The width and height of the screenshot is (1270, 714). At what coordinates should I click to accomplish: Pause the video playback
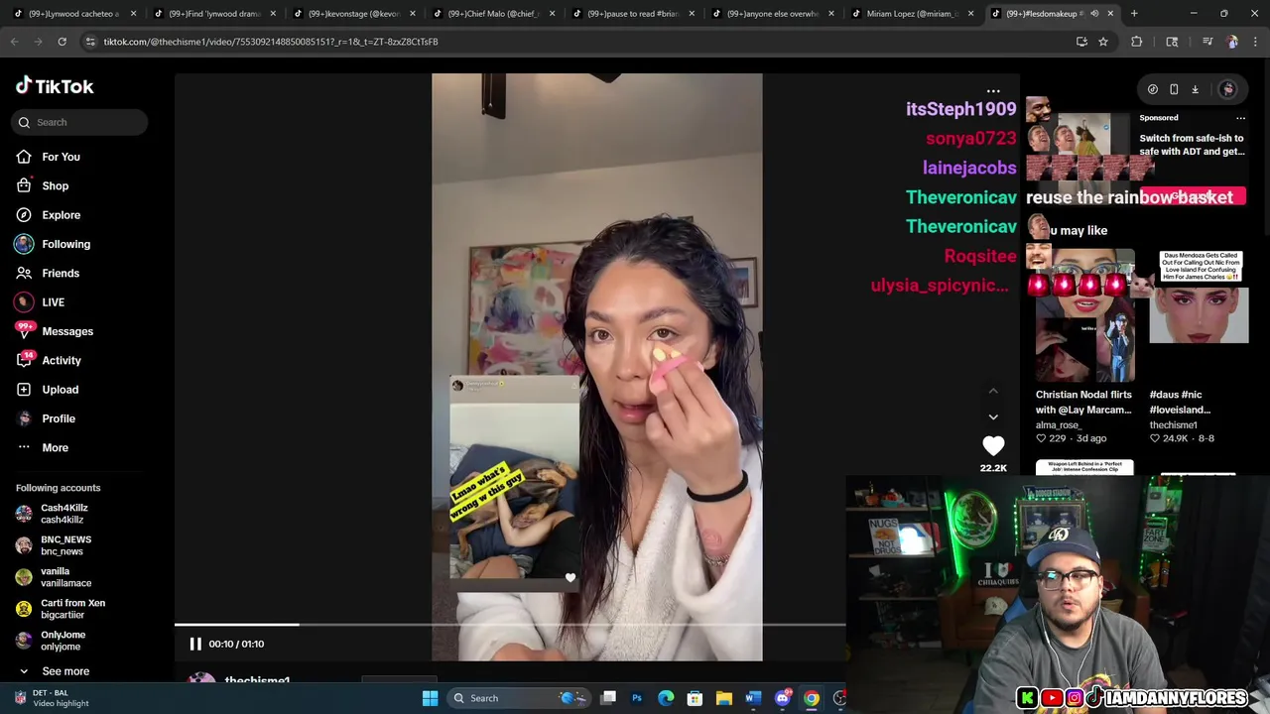[x=195, y=644]
